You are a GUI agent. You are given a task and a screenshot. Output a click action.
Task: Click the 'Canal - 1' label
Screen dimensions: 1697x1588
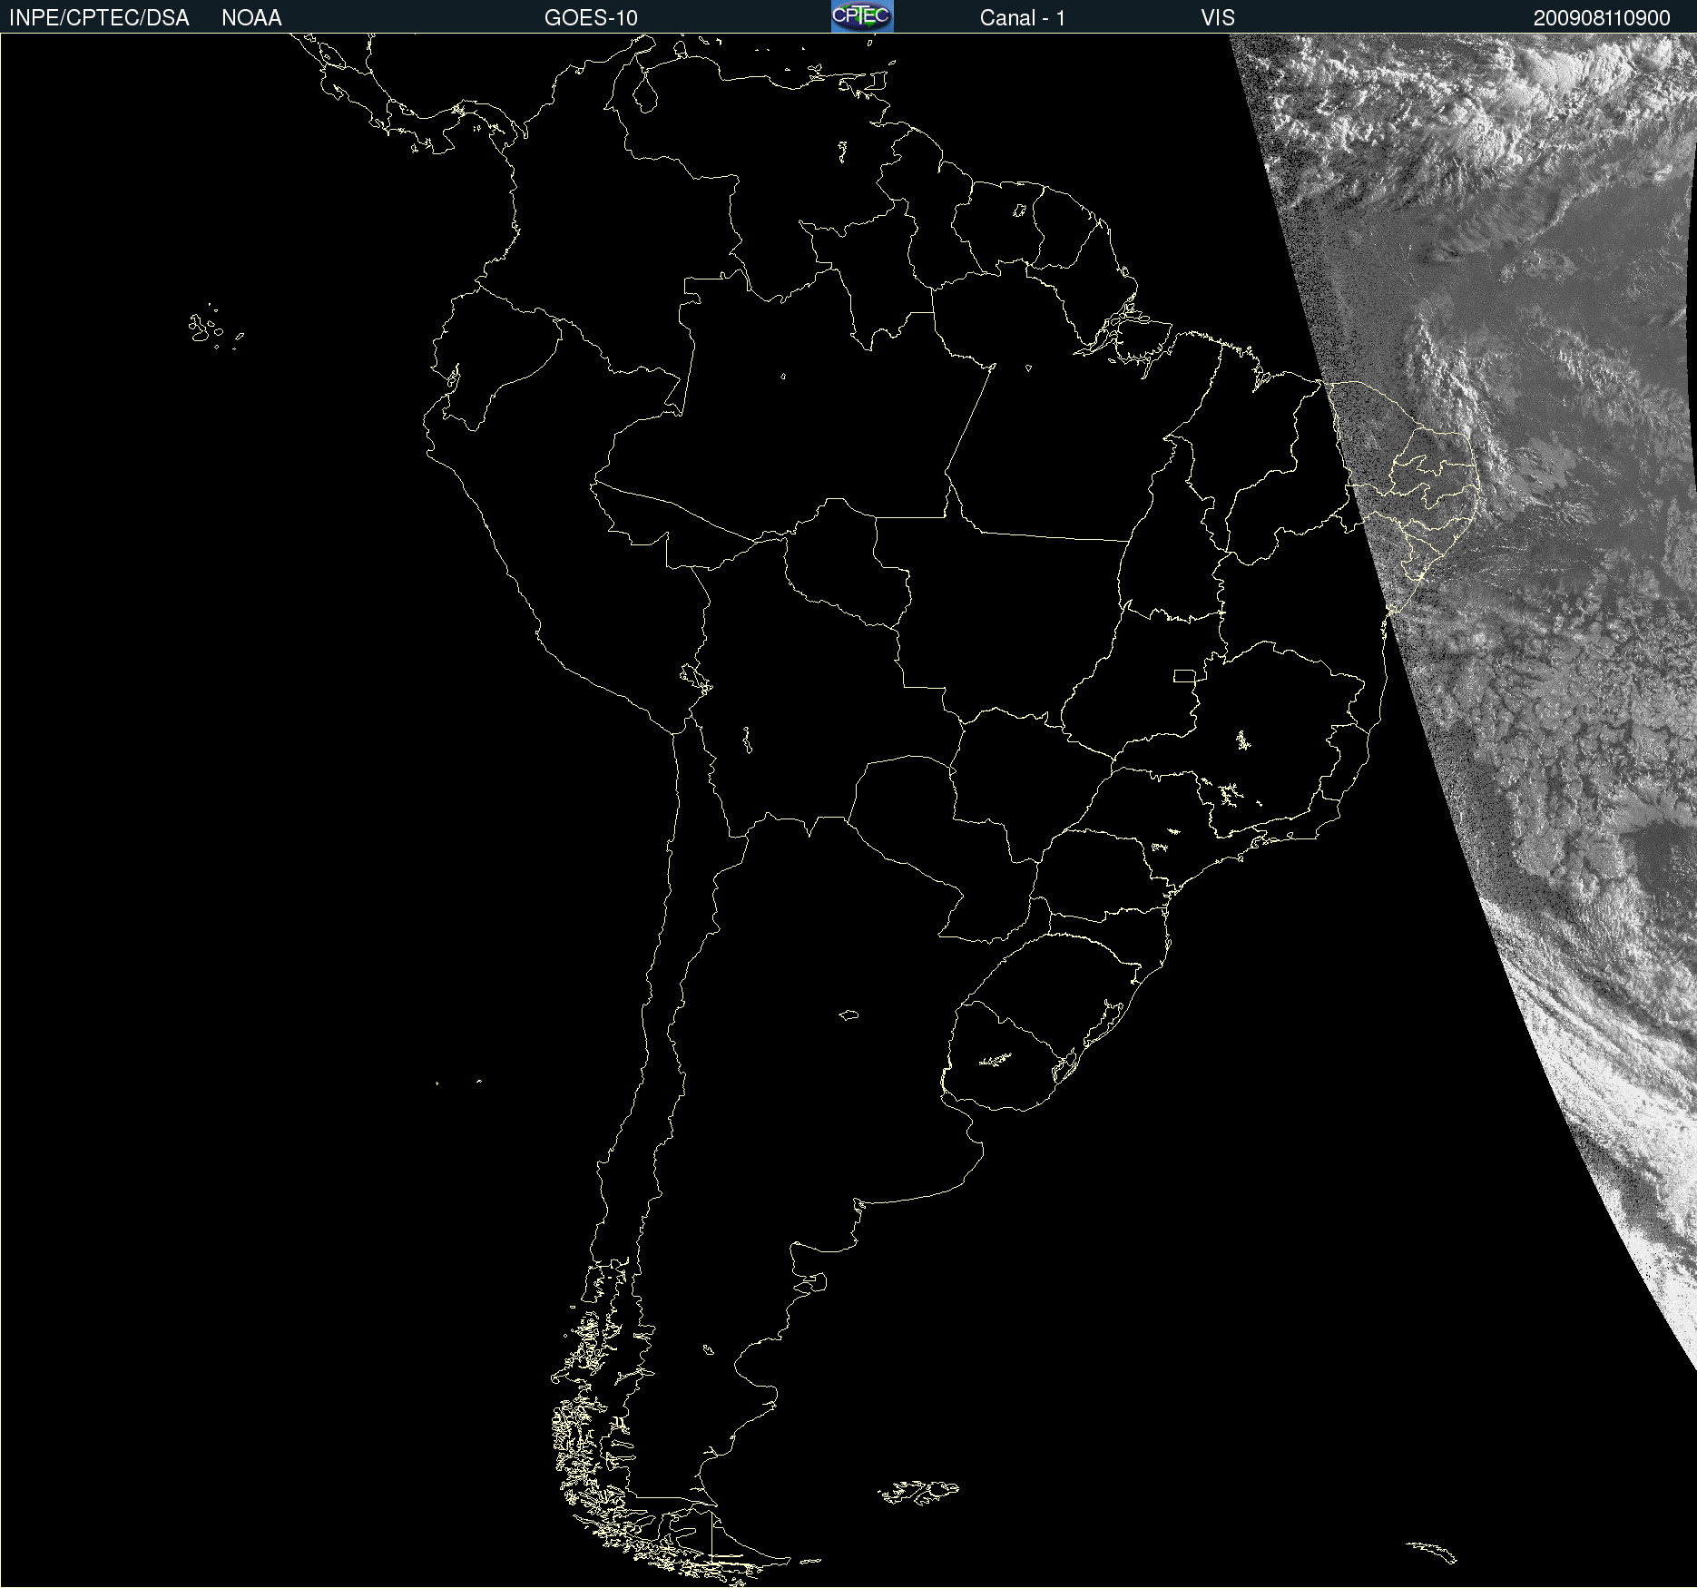pyautogui.click(x=1023, y=18)
